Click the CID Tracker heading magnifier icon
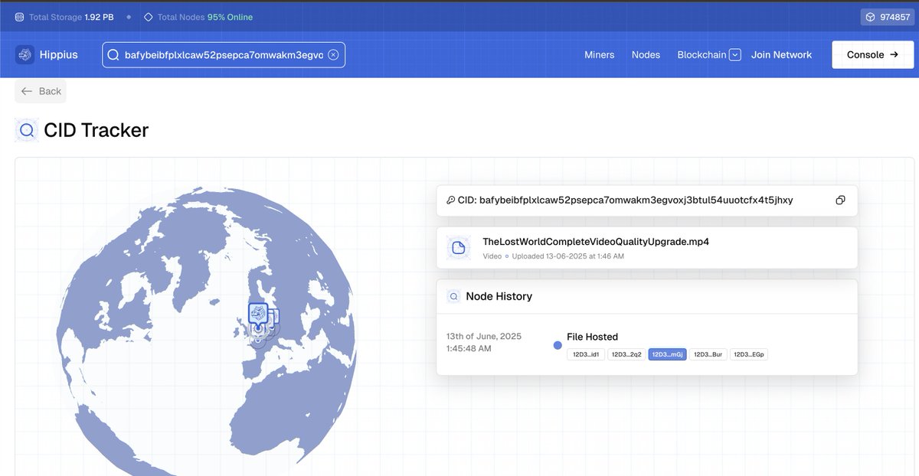919x476 pixels. (27, 130)
